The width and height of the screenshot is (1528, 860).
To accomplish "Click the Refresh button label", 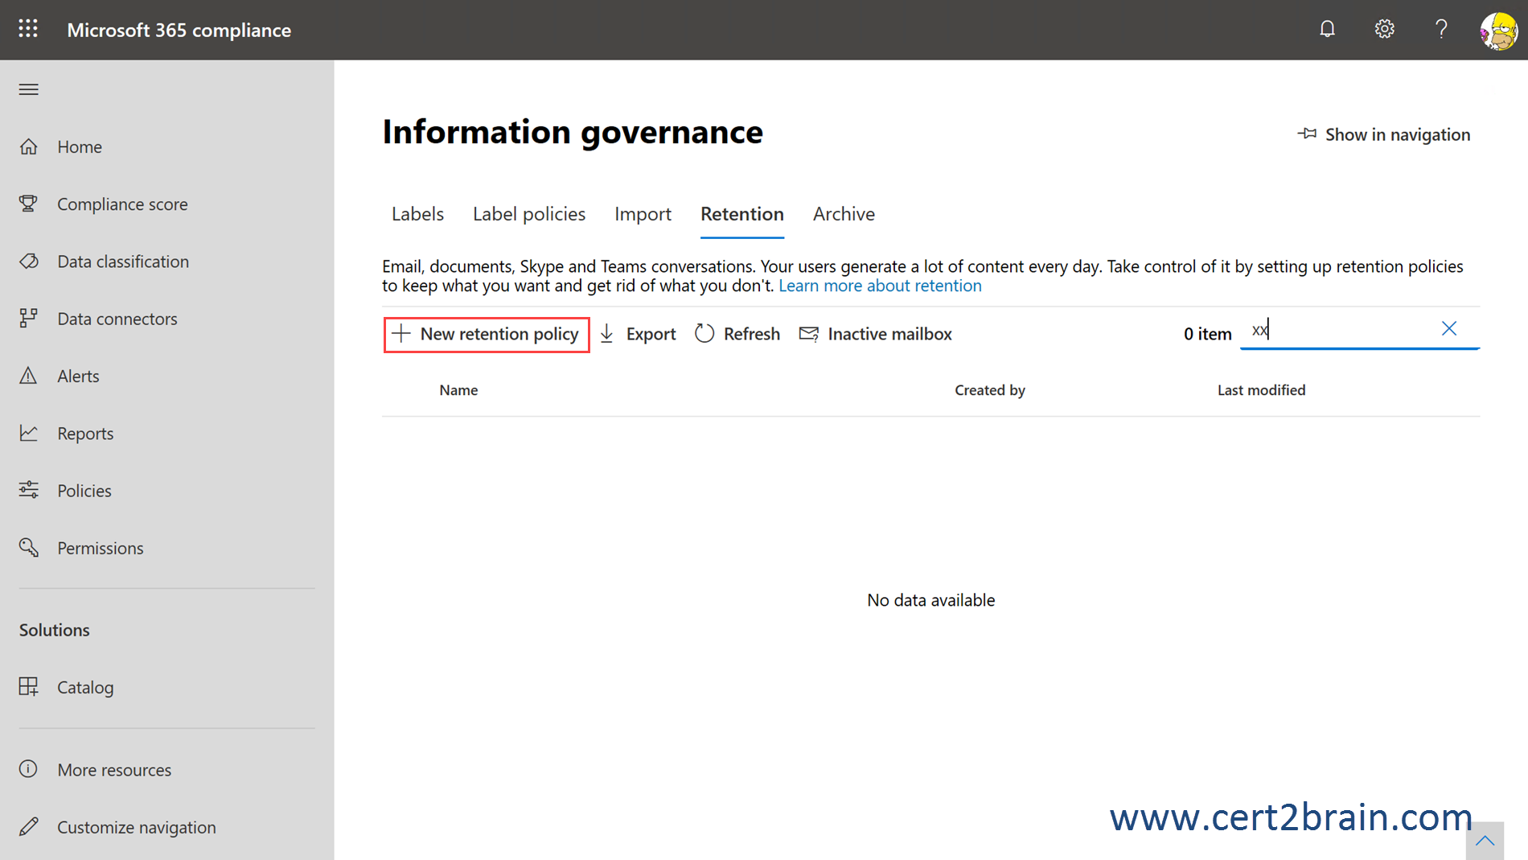I will [752, 334].
